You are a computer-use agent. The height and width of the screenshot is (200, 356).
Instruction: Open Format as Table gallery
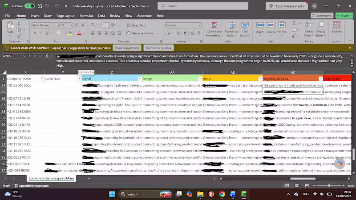coord(231,29)
